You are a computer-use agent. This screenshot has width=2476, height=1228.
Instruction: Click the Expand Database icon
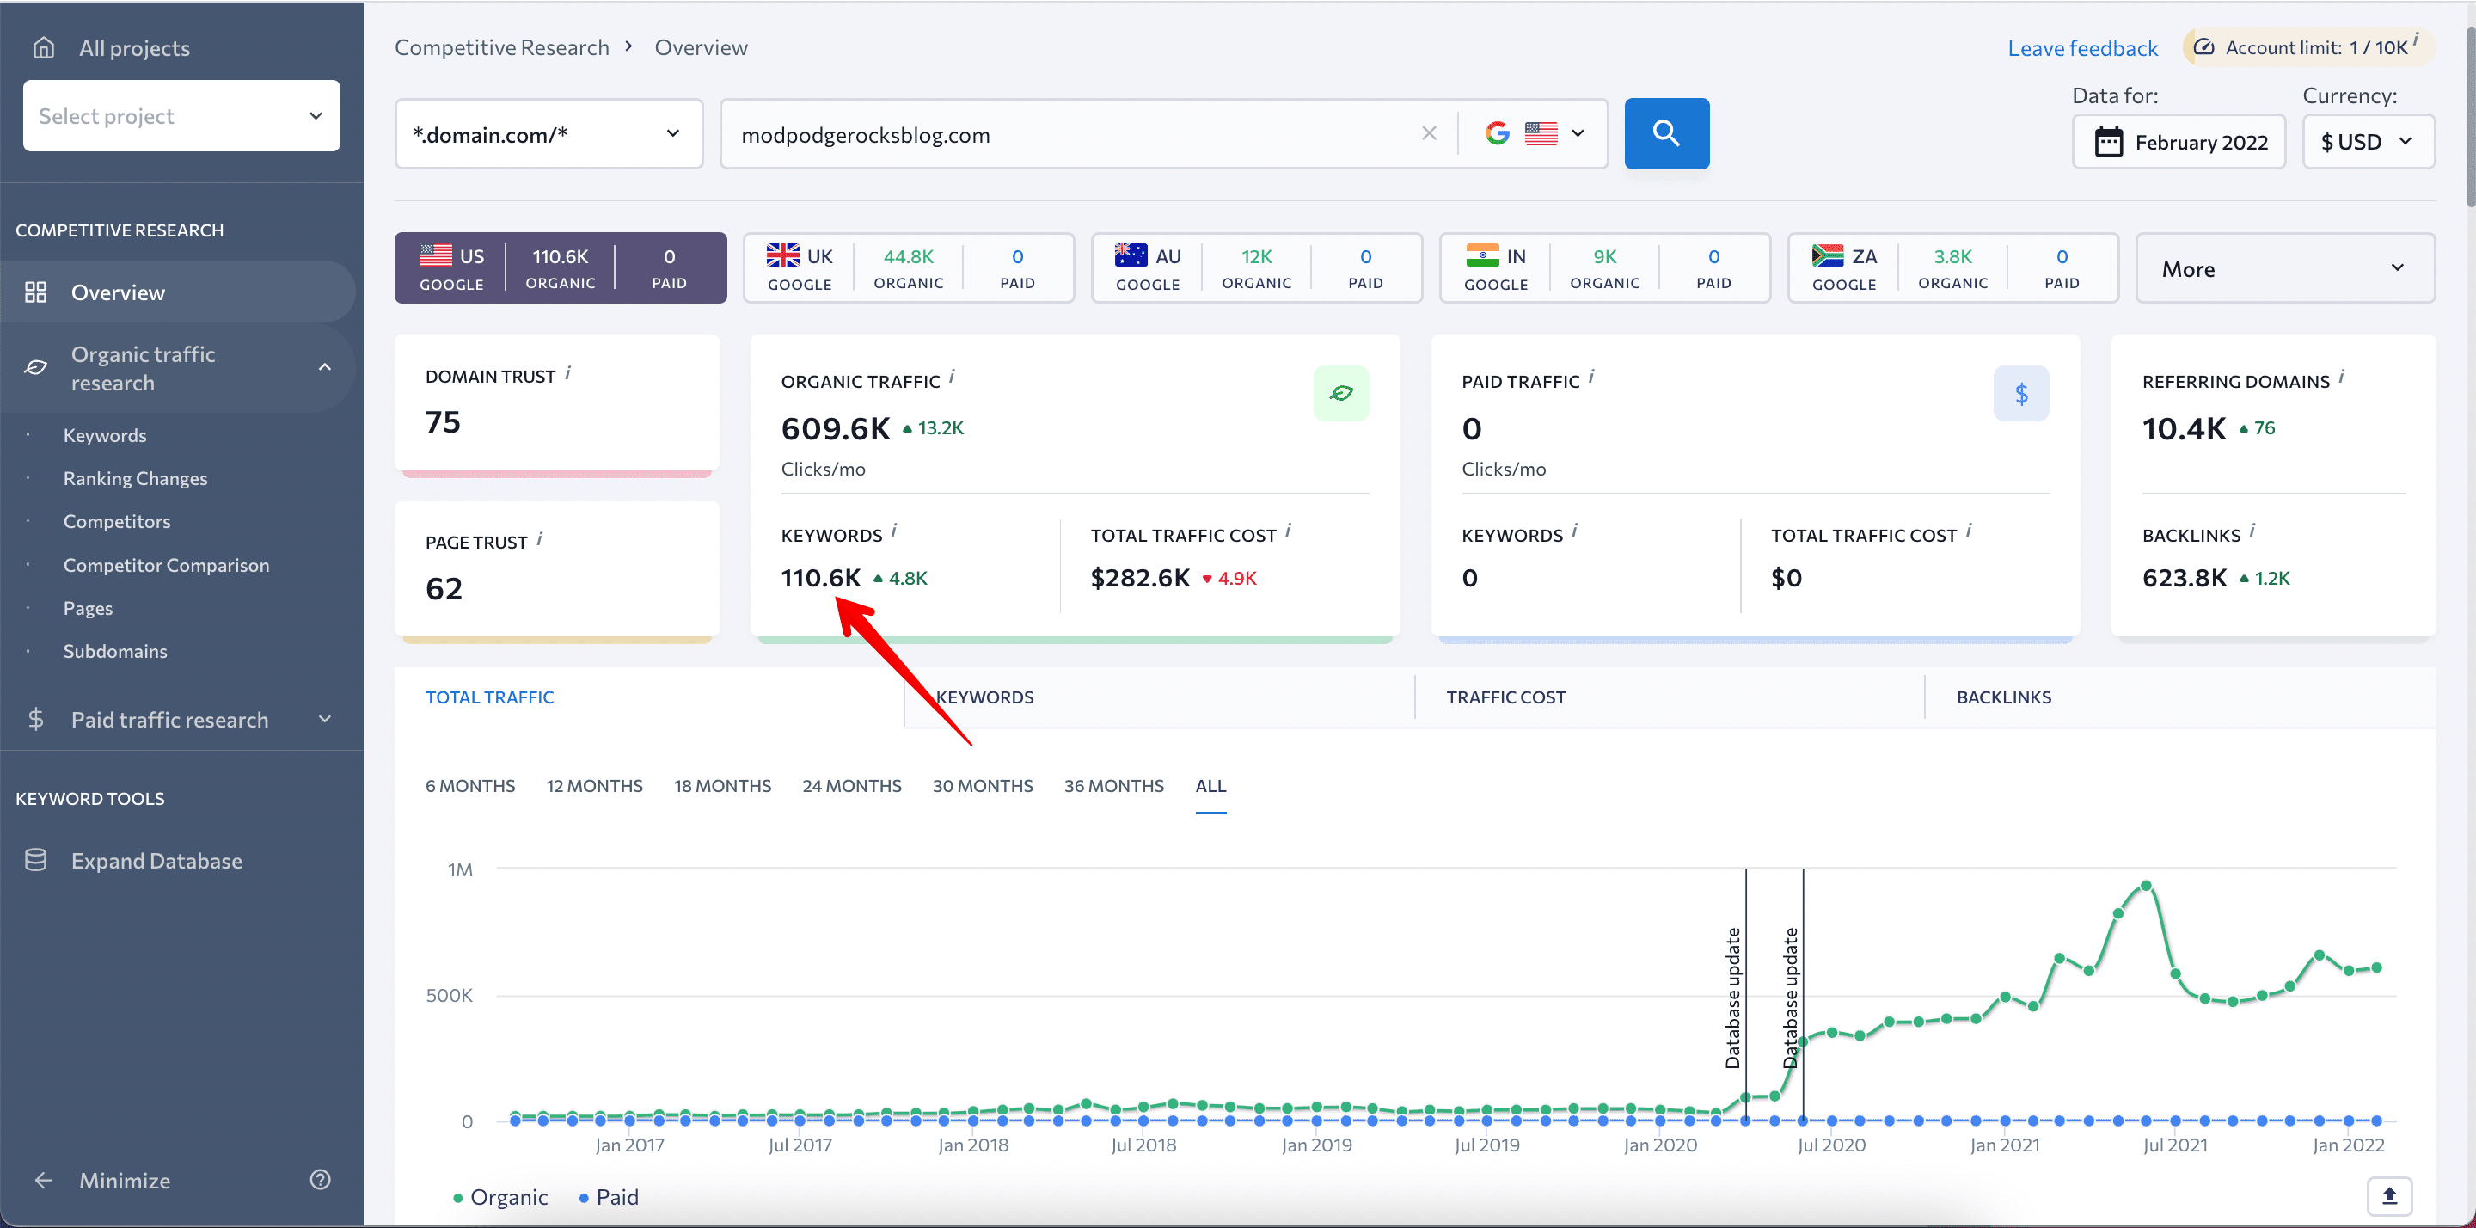[35, 861]
